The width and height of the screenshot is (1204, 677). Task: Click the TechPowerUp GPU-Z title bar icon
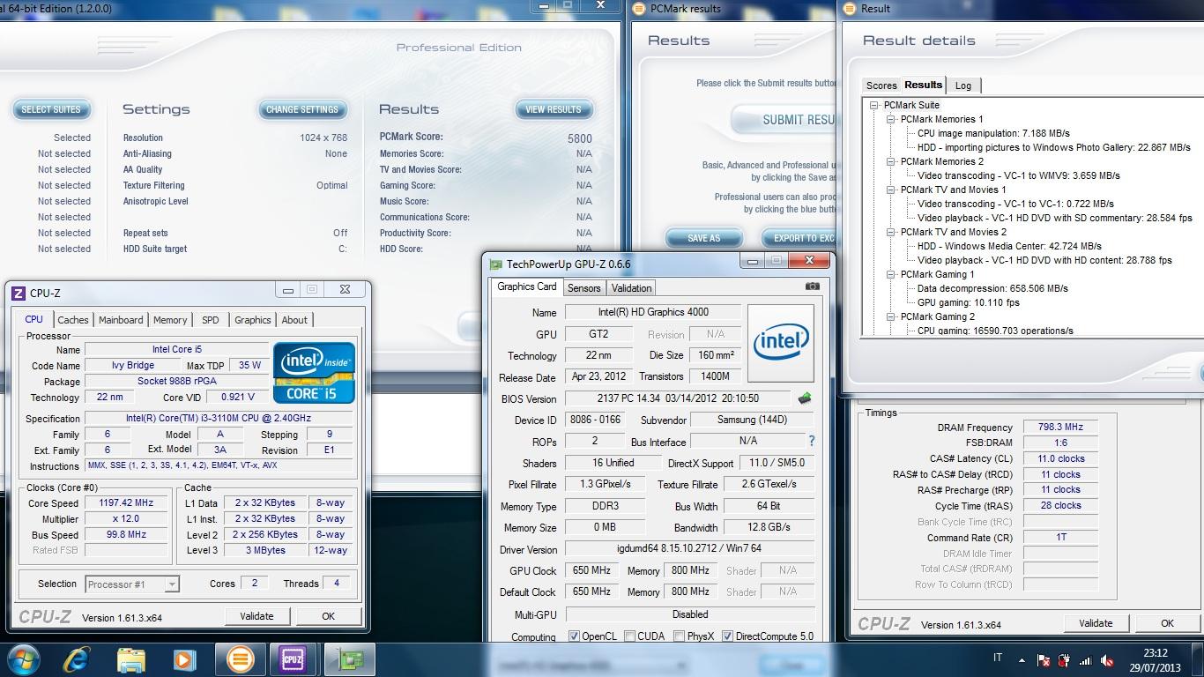[496, 264]
